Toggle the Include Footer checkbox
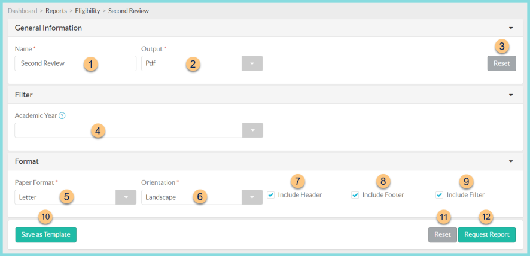 (355, 195)
